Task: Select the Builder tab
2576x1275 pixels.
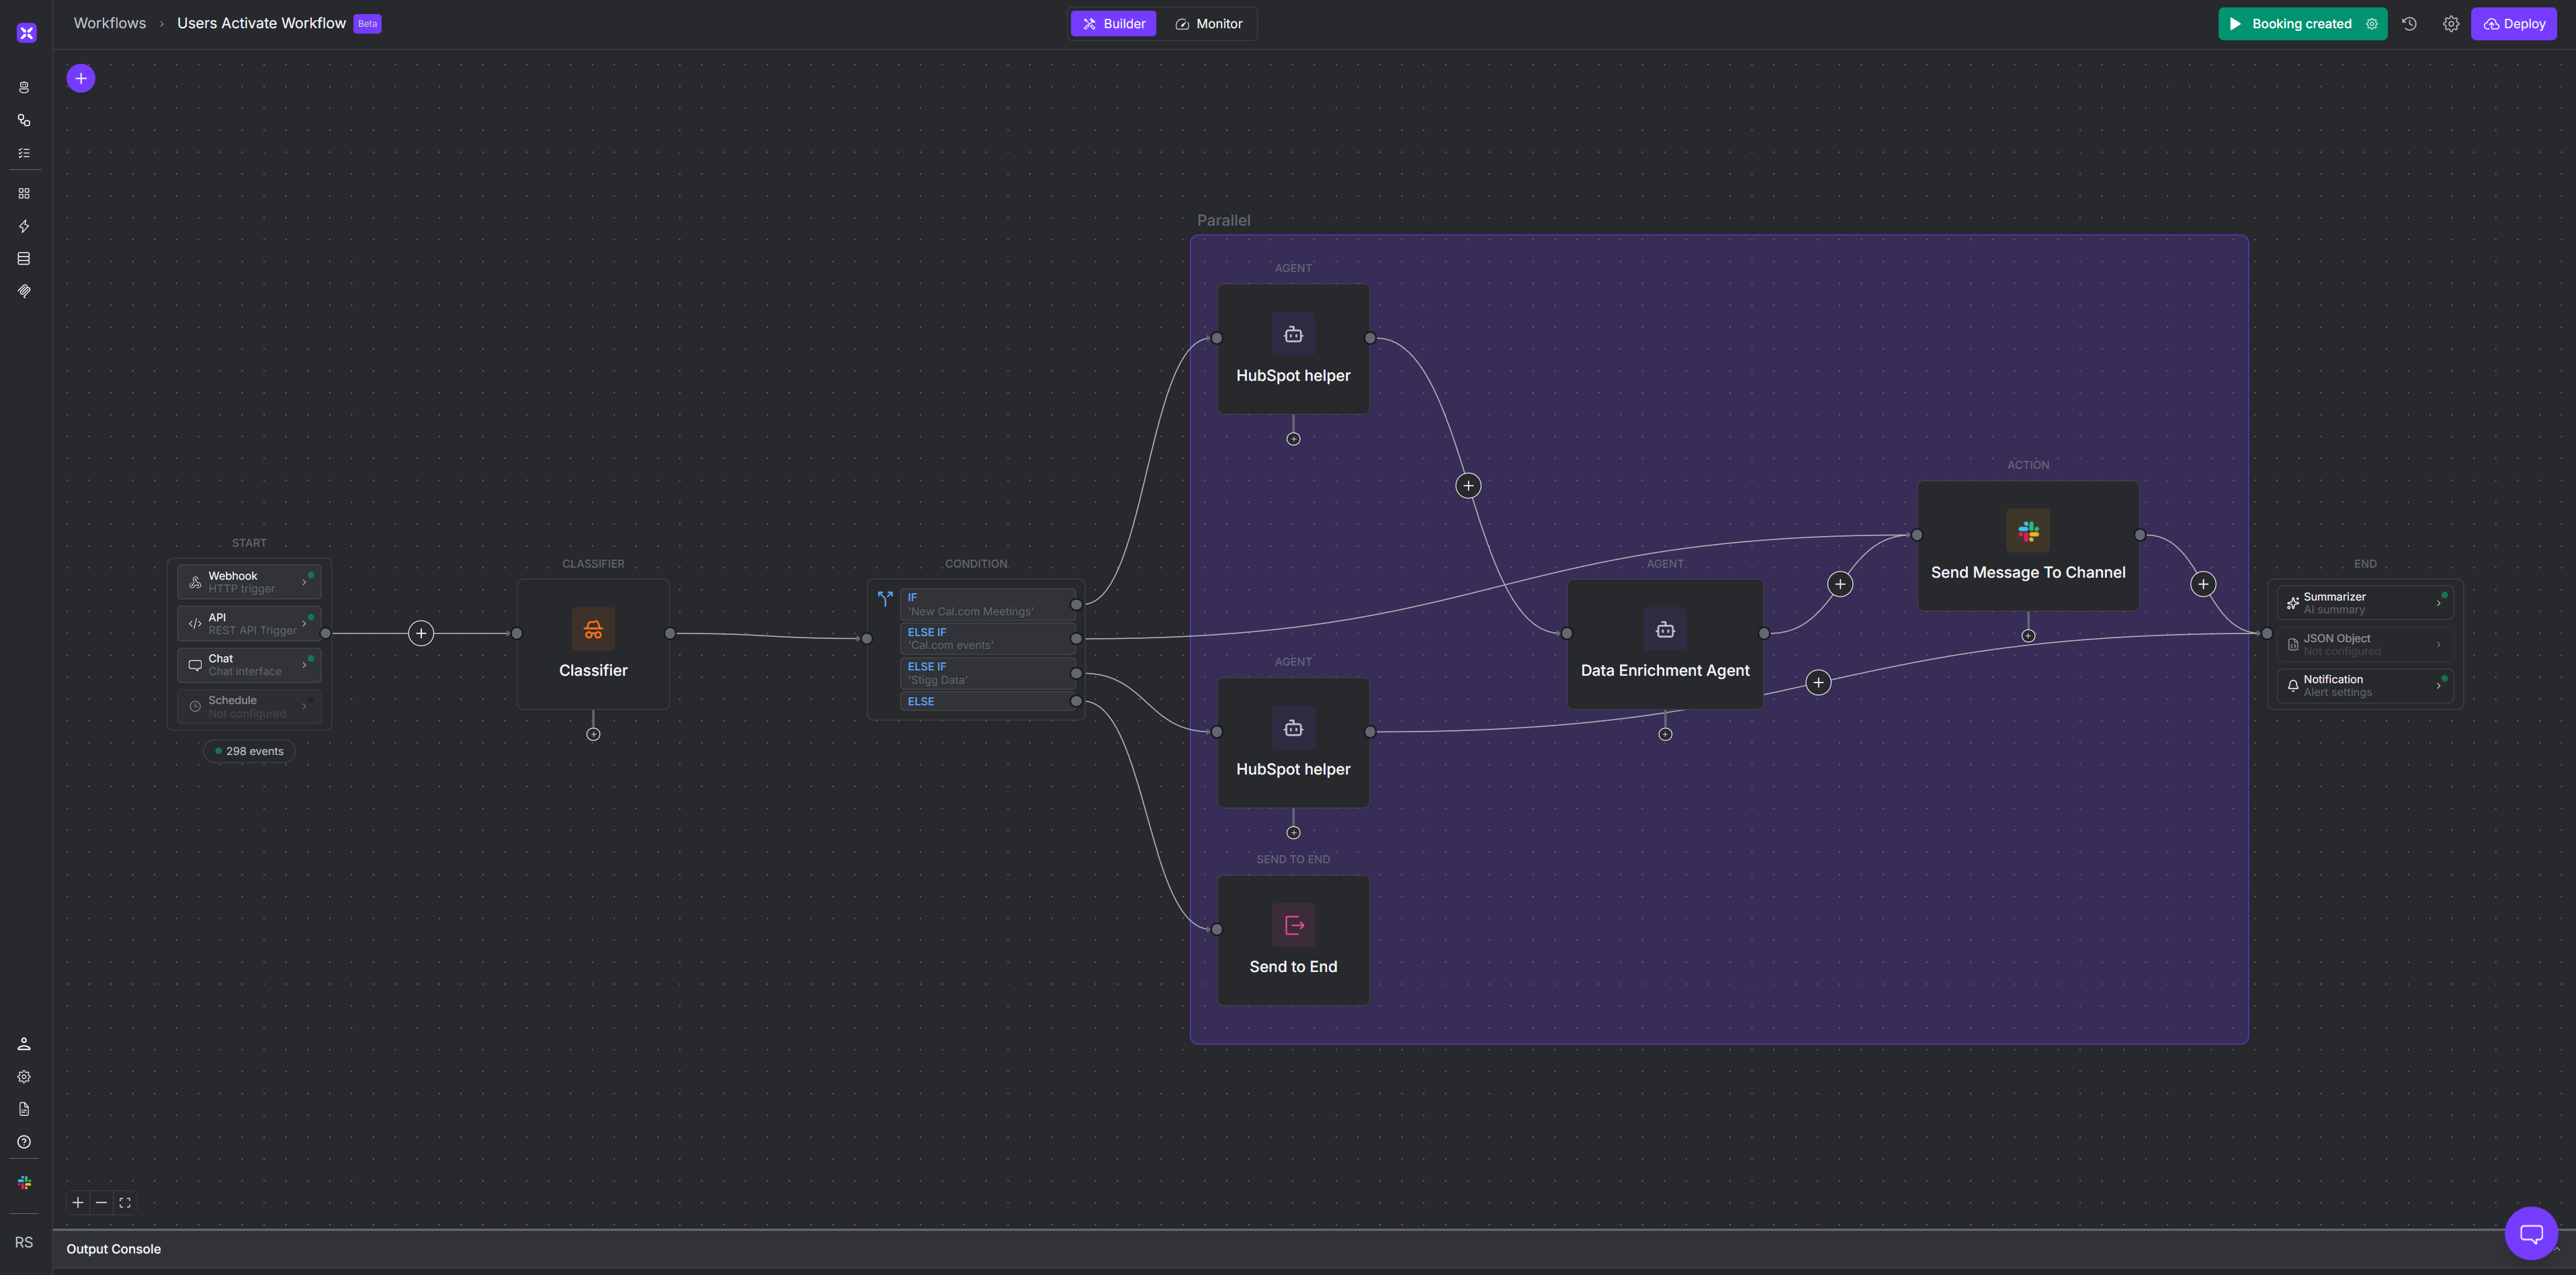Action: (1114, 24)
